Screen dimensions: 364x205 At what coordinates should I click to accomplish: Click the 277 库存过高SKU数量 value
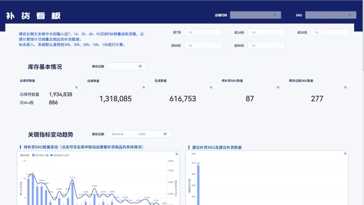point(317,99)
